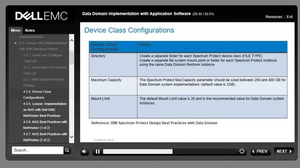Viewport: 300px width, 168px height.
Task: Click the Device Class Configurations slide title
Action: 129,30
